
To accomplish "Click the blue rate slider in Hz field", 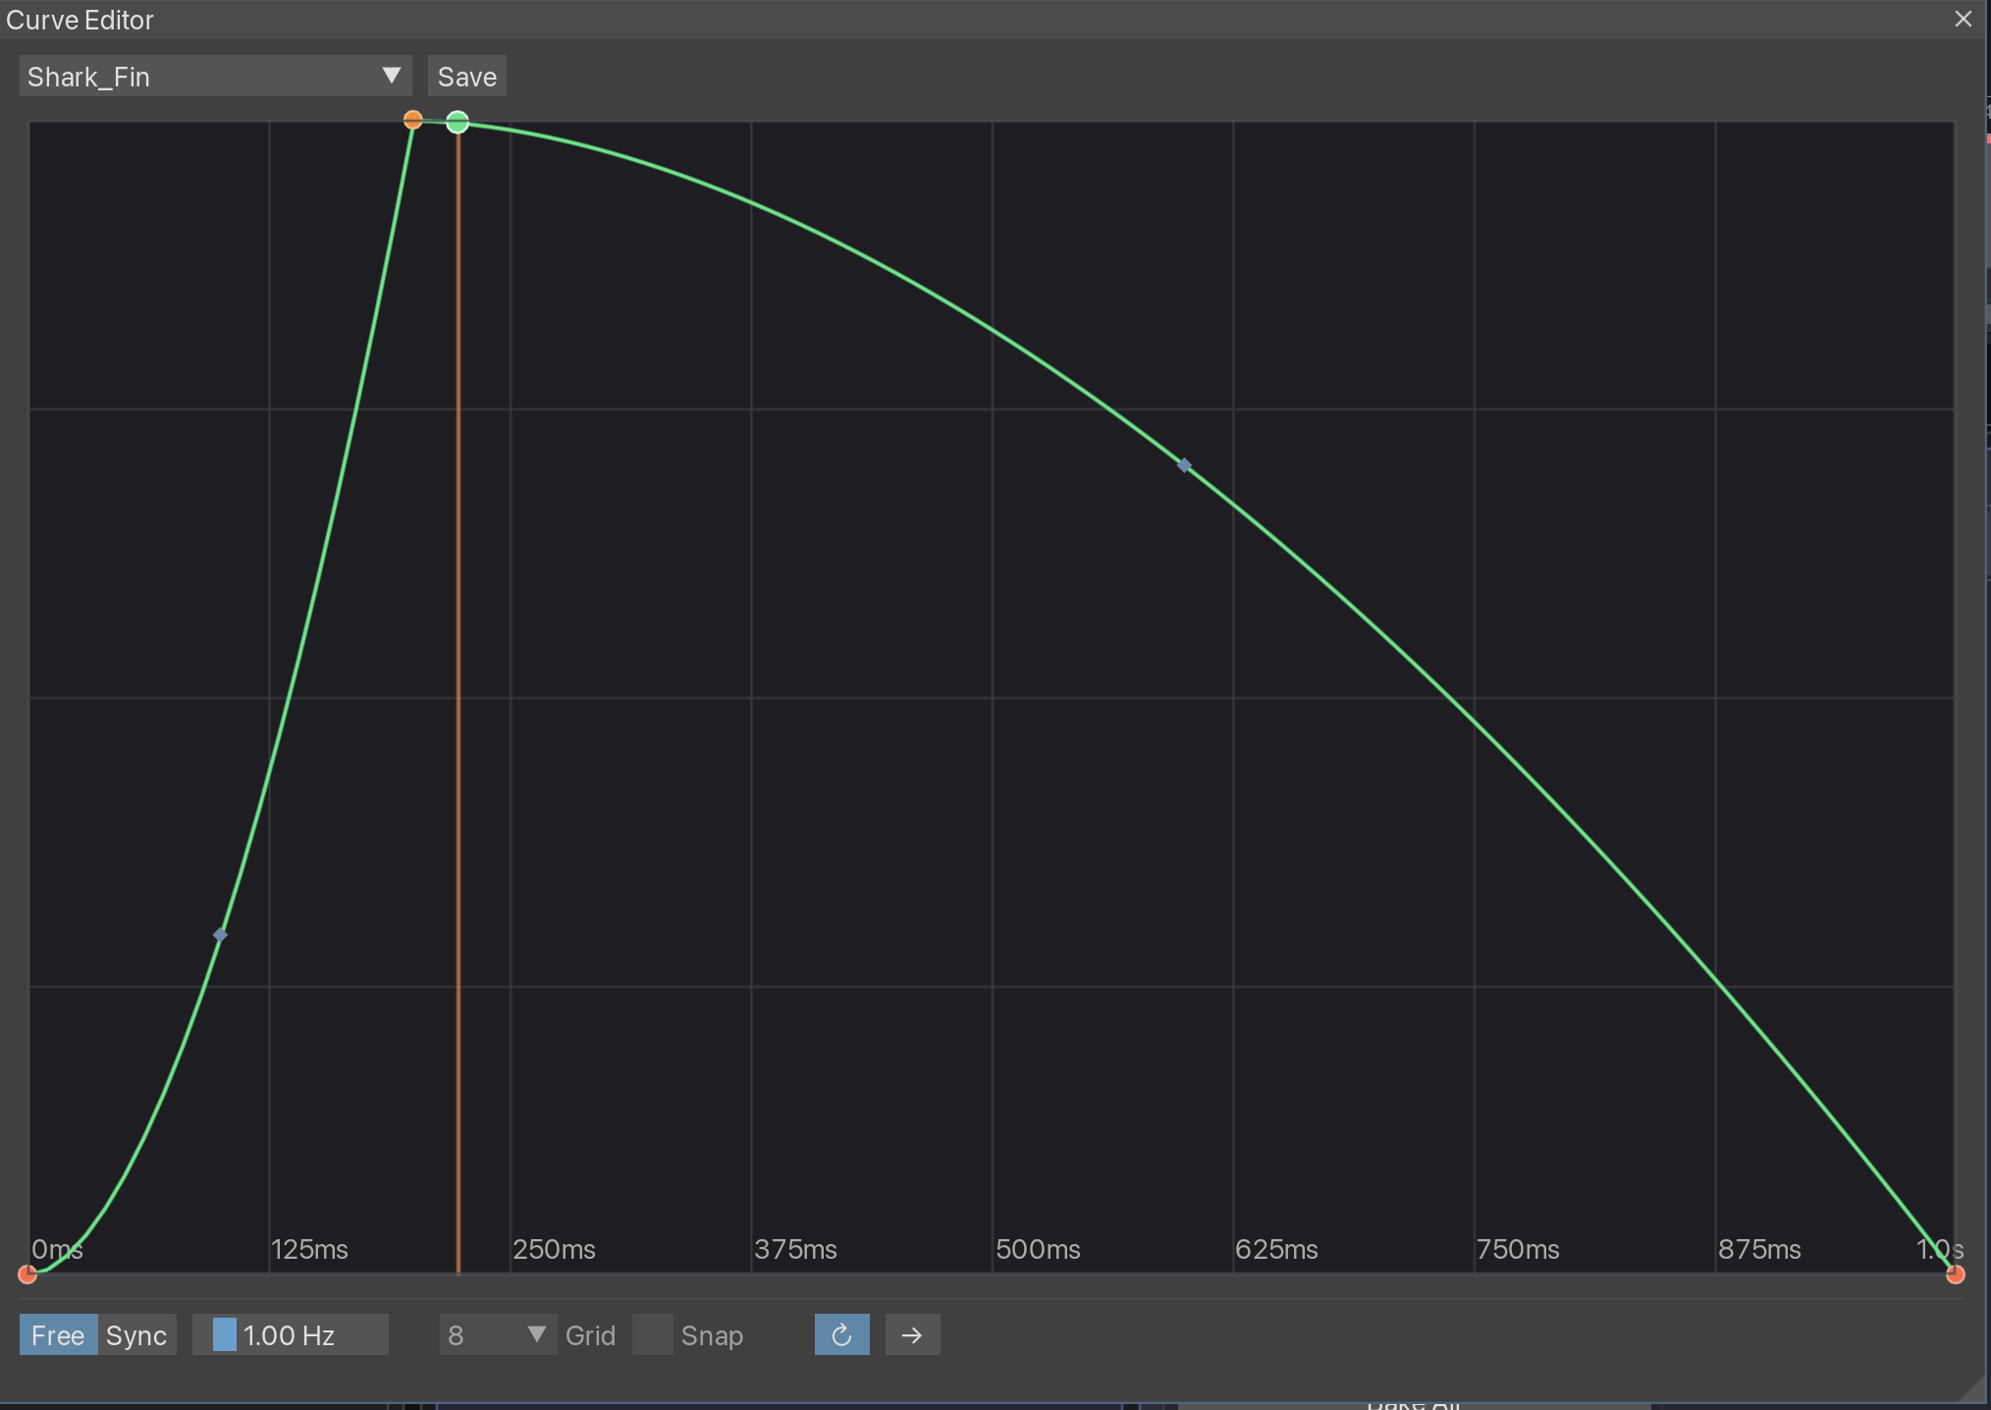I will coord(224,1334).
